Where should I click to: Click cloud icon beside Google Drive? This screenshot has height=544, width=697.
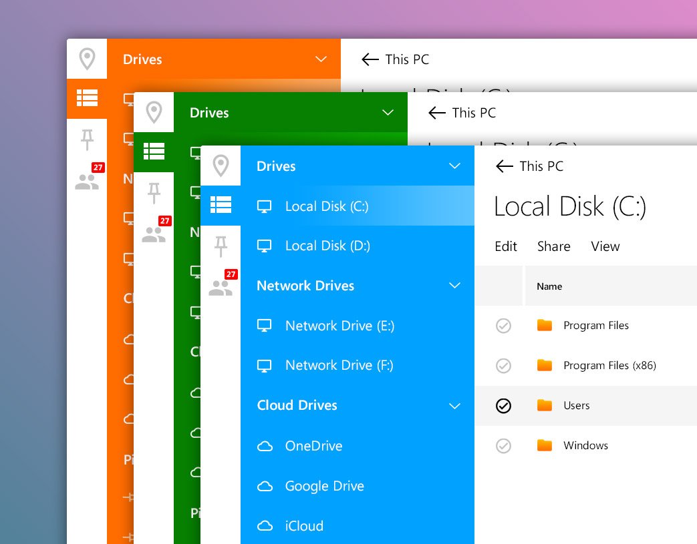pyautogui.click(x=265, y=487)
